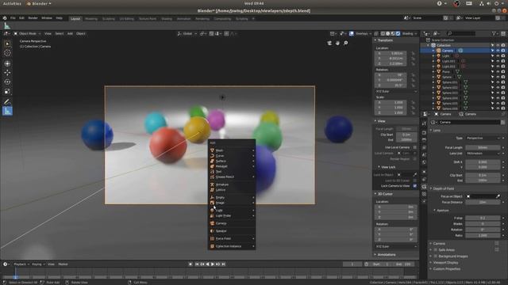Switch to rendered viewport shading icon
The image size is (508, 285).
pyautogui.click(x=398, y=33)
